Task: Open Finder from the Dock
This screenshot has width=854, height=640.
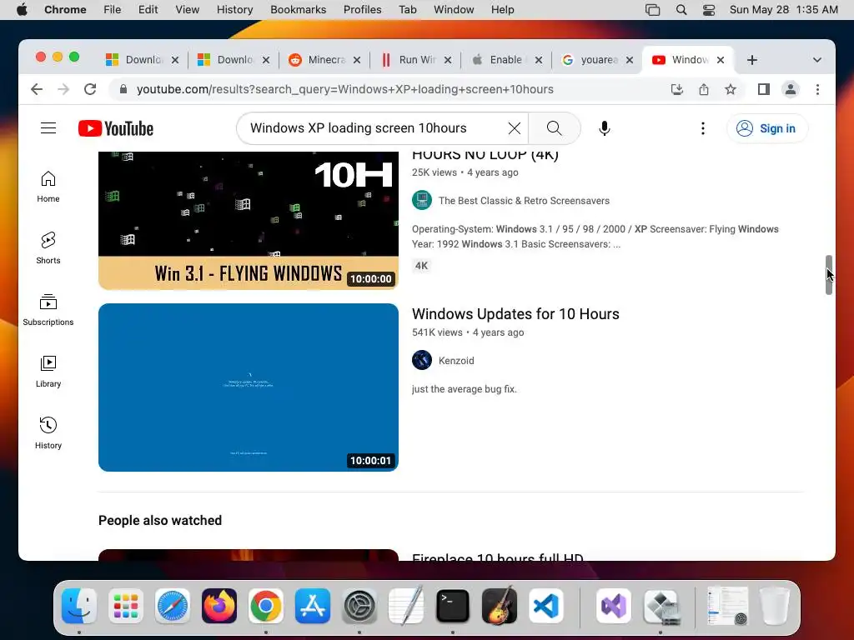Action: pyautogui.click(x=79, y=606)
